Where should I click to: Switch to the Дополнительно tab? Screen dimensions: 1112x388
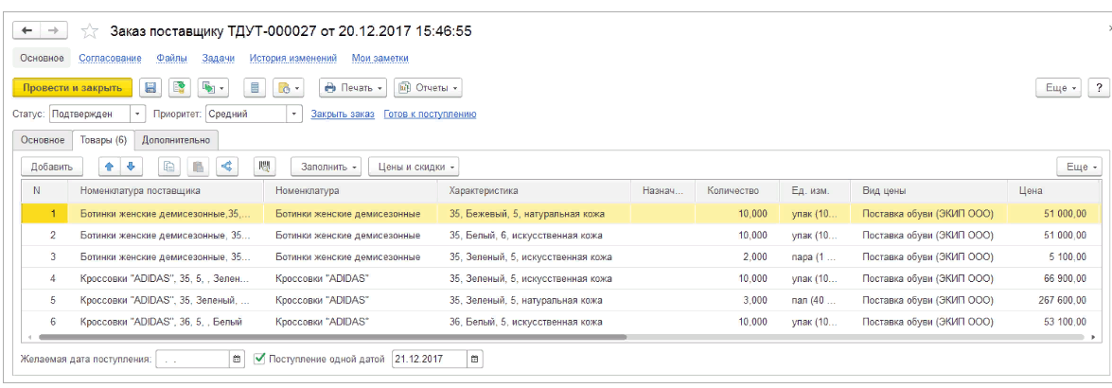click(176, 140)
